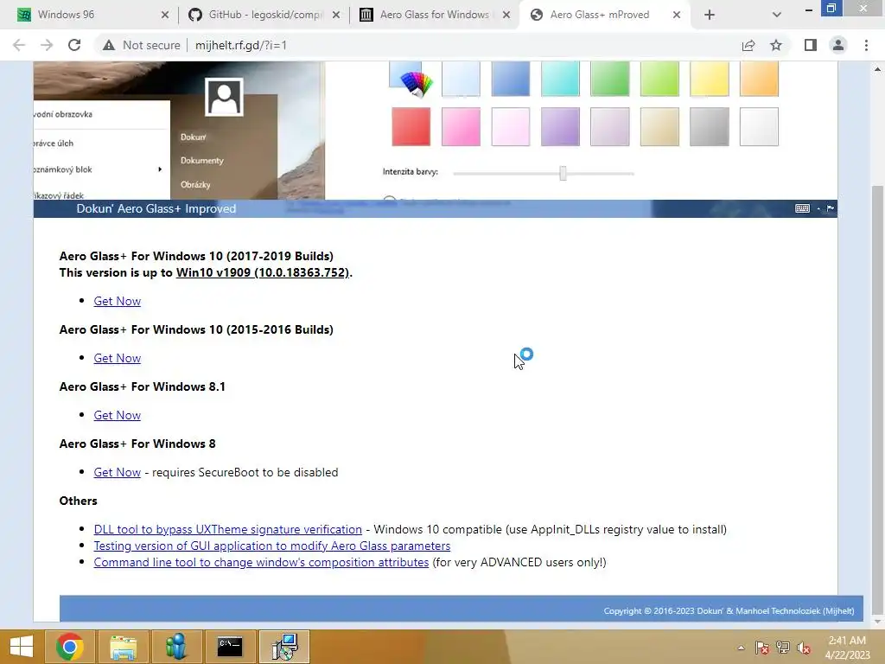Open Action Center flag in tray
The image size is (885, 664).
tap(762, 648)
